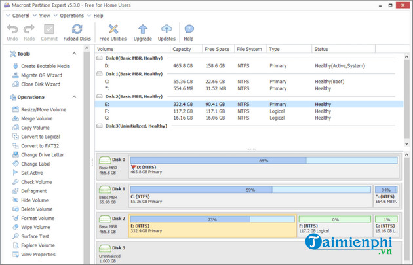Collapse the Disk 1 group in volume list

100,73
